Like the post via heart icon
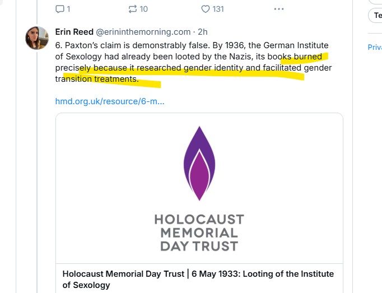This screenshot has height=293, width=382. pyautogui.click(x=205, y=9)
